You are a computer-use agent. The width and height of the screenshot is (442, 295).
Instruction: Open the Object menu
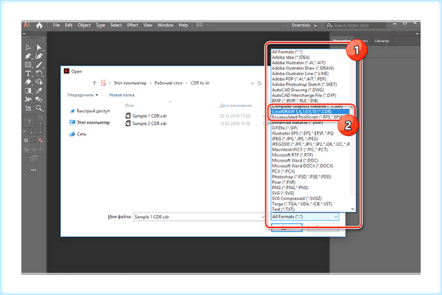84,25
